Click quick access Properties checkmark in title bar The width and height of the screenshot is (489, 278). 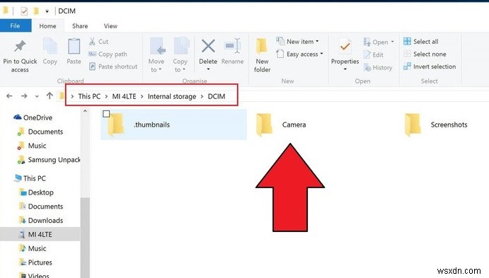pyautogui.click(x=24, y=11)
